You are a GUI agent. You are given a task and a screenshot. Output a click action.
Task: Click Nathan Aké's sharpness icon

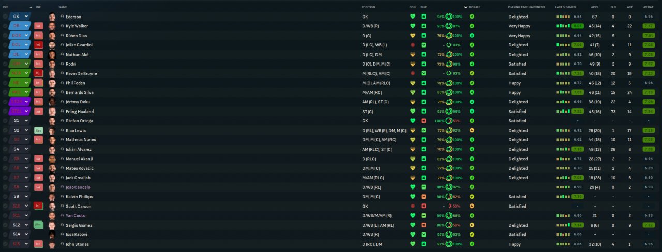point(424,54)
